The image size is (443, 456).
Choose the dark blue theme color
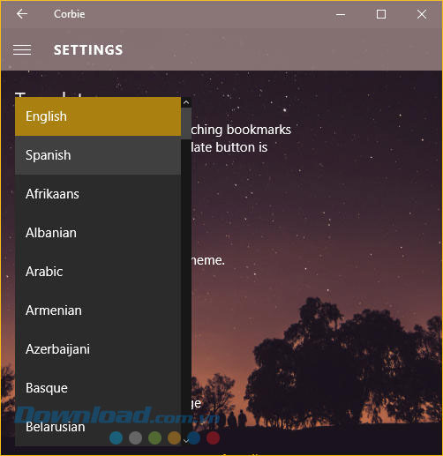pos(194,438)
